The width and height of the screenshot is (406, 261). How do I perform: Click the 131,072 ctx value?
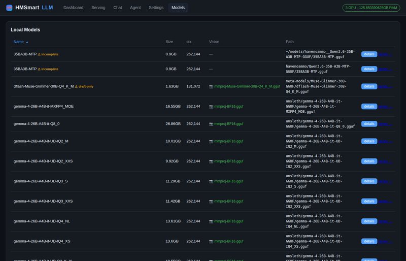click(193, 86)
